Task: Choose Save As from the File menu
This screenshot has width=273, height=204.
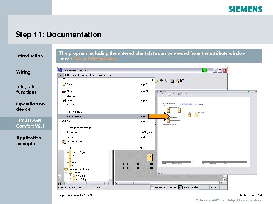Action: click(106, 105)
